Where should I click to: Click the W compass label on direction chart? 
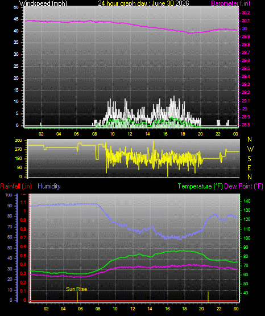coord(250,149)
